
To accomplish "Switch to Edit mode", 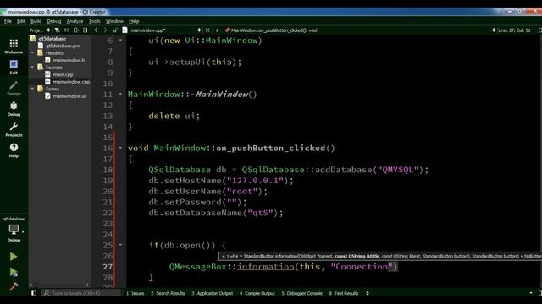I will 14,67.
